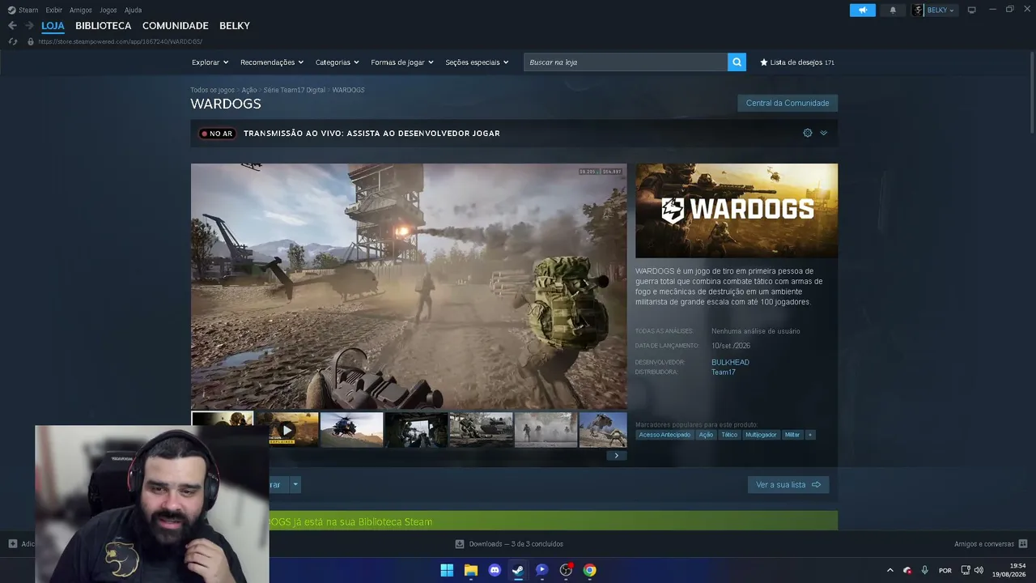Go back with the left arrow
Image resolution: width=1036 pixels, height=583 pixels.
[x=12, y=26]
